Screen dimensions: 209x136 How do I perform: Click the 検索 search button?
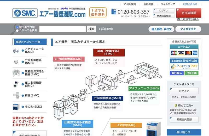click(x=91, y=29)
